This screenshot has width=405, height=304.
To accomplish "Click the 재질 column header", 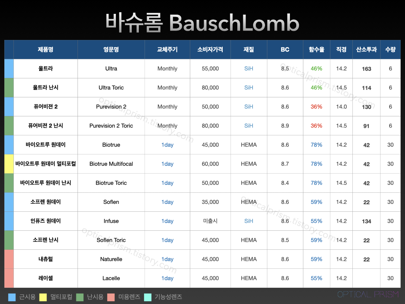I will pyautogui.click(x=249, y=49).
